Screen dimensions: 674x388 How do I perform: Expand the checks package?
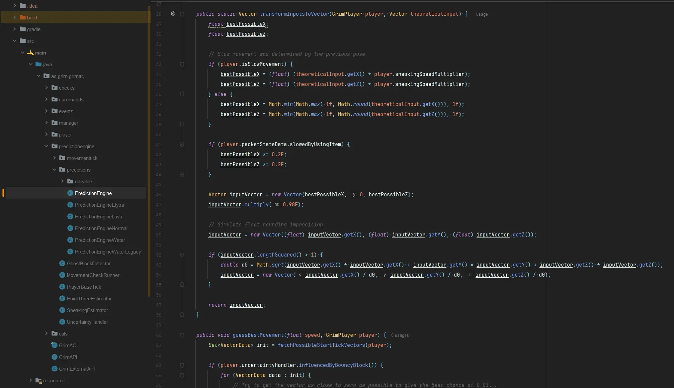tap(47, 88)
